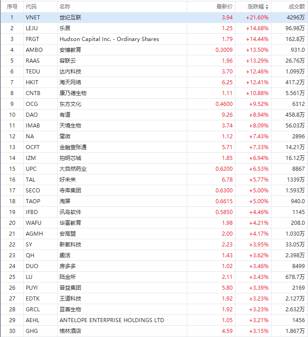Open the 王道科技 stock name

click(70, 299)
